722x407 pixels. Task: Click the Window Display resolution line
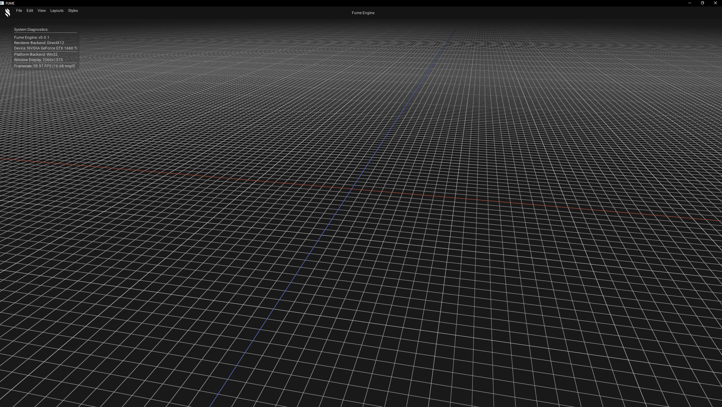click(x=38, y=60)
